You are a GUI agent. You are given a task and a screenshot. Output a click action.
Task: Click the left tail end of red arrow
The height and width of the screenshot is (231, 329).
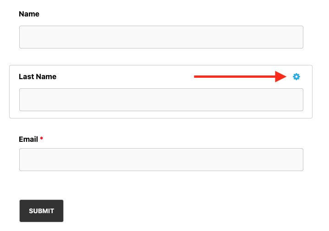(x=196, y=77)
